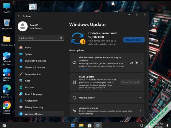Select Recycle Bin on desktop

[x=7, y=24]
